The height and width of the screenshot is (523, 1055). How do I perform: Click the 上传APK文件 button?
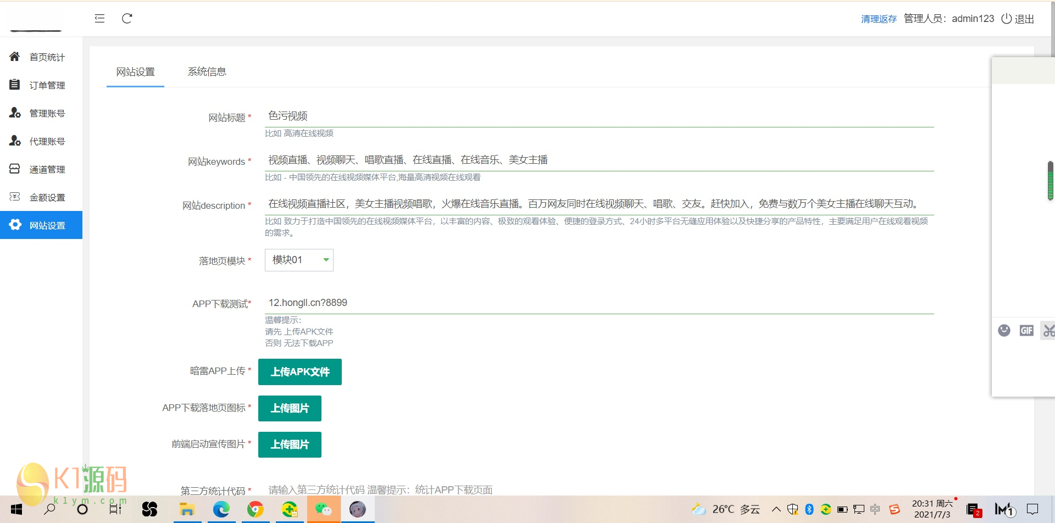[x=299, y=372]
